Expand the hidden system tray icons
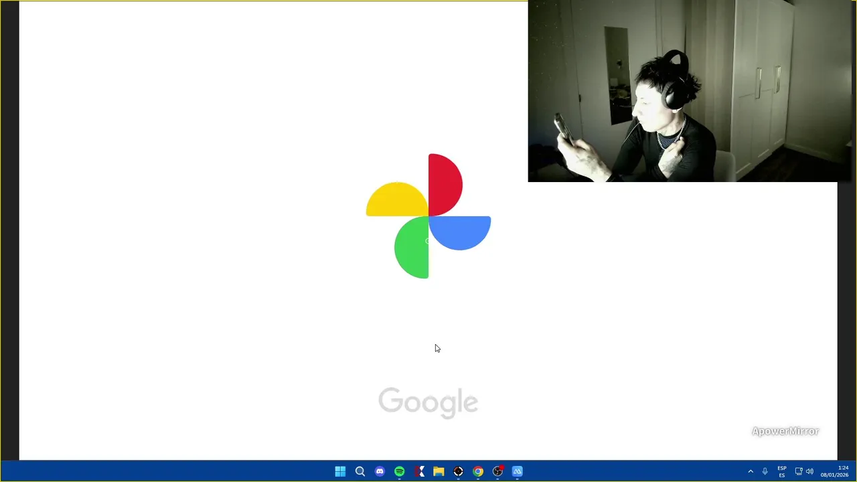 (751, 471)
